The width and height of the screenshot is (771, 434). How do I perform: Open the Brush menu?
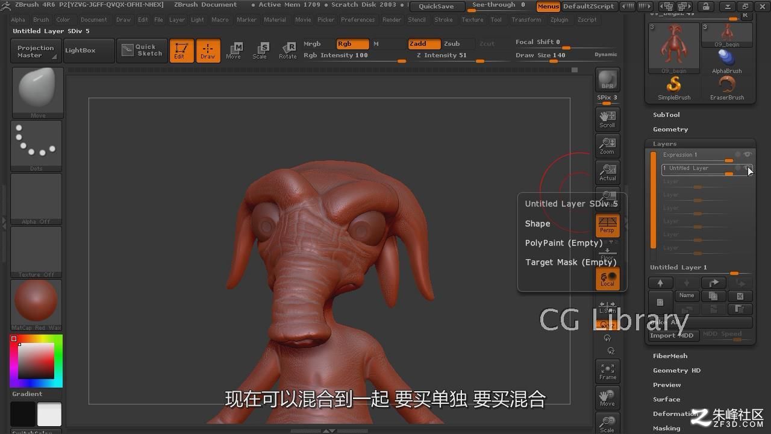[x=41, y=19]
